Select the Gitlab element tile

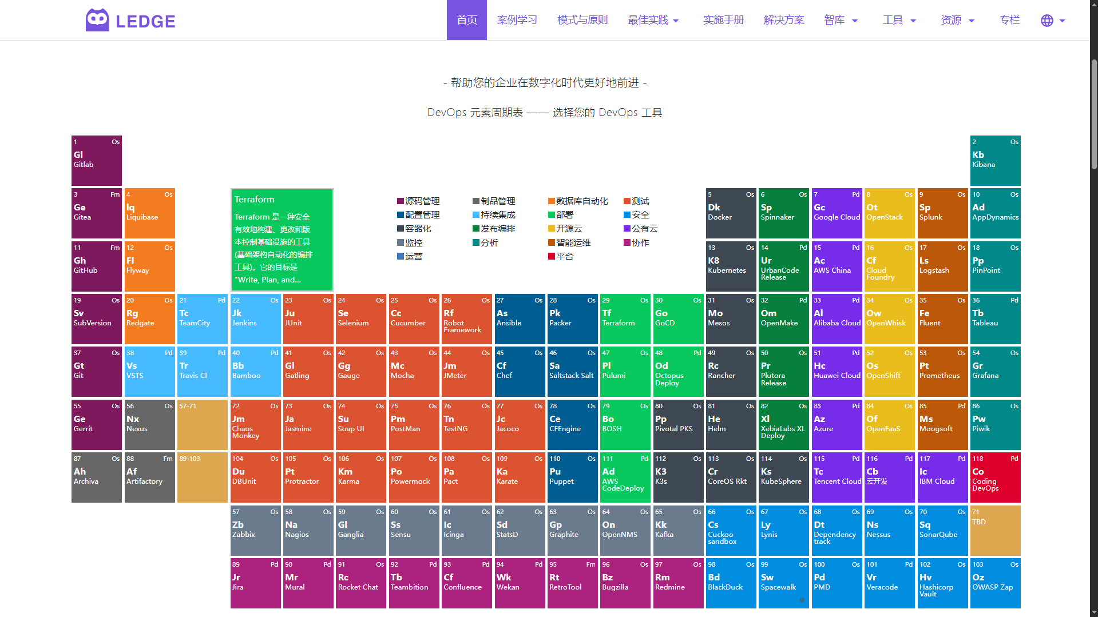pyautogui.click(x=97, y=161)
